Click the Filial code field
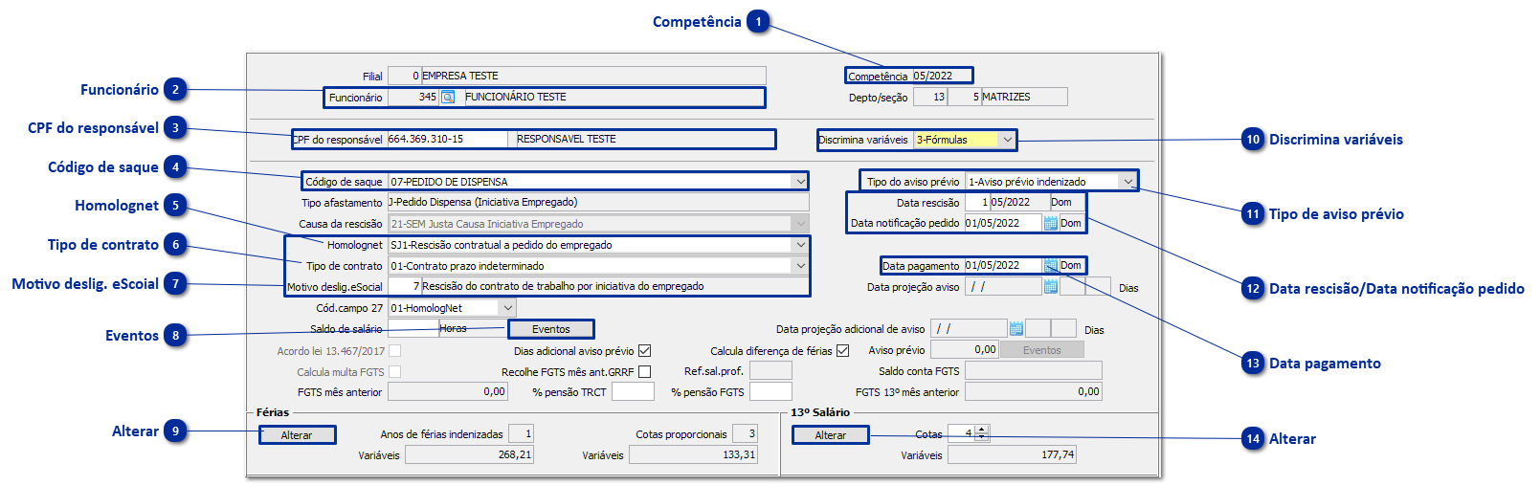The width and height of the screenshot is (1540, 486). (x=404, y=76)
